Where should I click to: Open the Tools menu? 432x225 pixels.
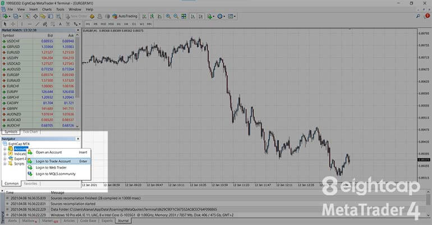(x=60, y=10)
